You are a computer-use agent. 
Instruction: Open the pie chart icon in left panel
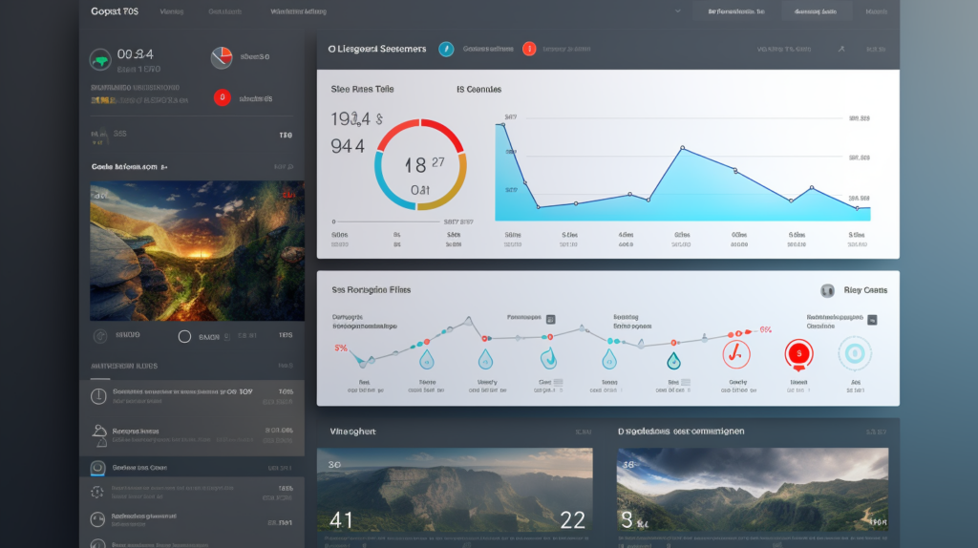222,57
